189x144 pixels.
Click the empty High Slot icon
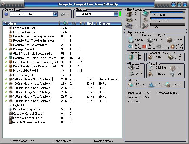tap(11, 105)
